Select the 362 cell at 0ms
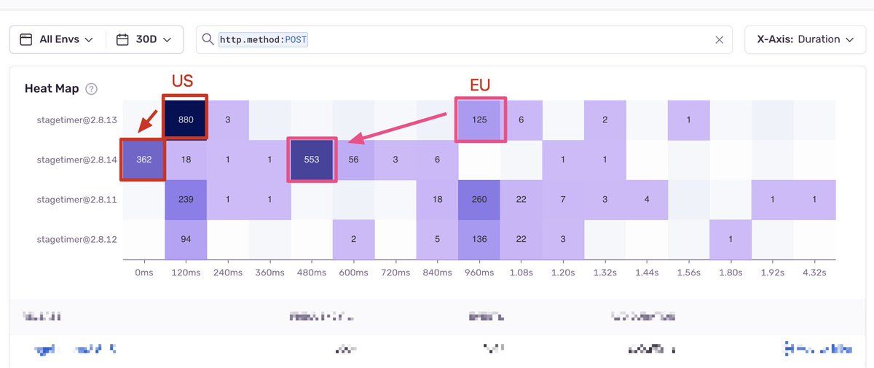Image resolution: width=874 pixels, height=368 pixels. [x=143, y=160]
